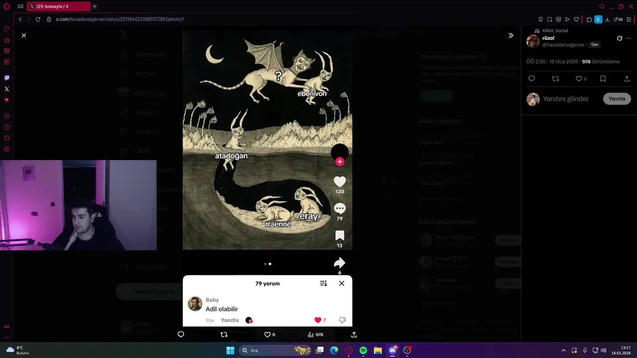Toggle the ad blocker shield
The width and height of the screenshot is (637, 358).
click(x=558, y=19)
